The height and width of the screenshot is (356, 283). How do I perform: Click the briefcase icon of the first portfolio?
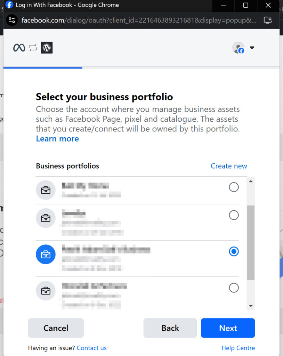46,190
